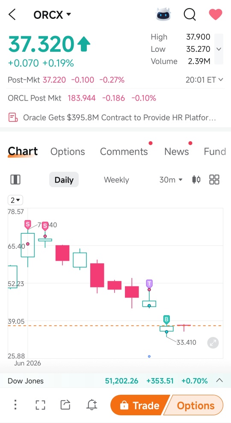Open the ORCX ticker dropdown
The height and width of the screenshot is (423, 231).
pos(52,15)
